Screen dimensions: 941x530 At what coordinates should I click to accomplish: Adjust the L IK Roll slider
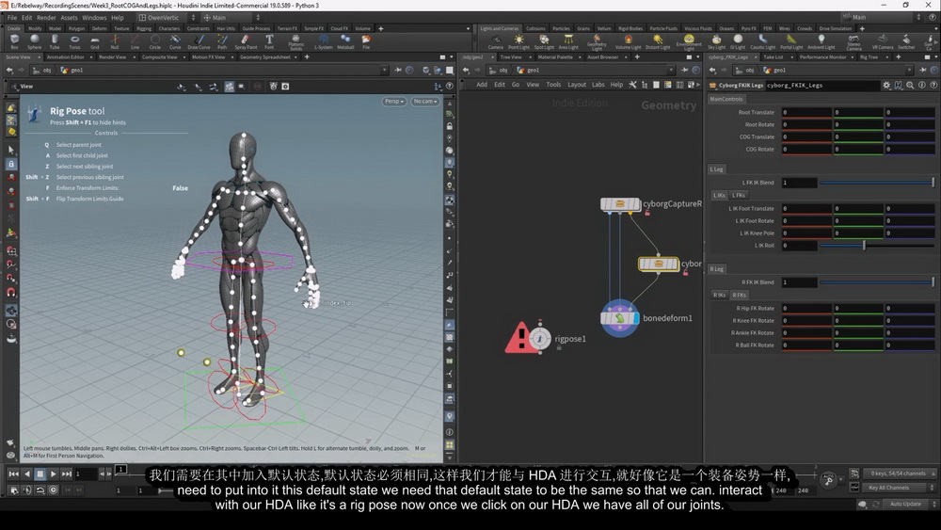877,246
